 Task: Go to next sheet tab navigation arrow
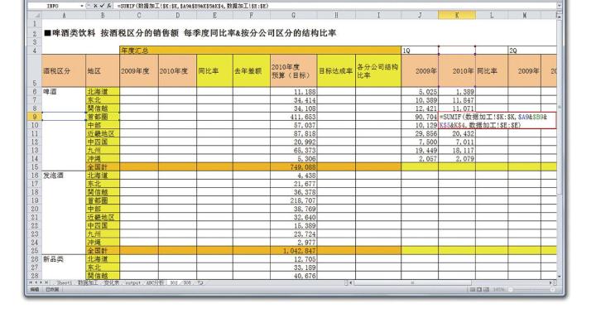(41, 282)
